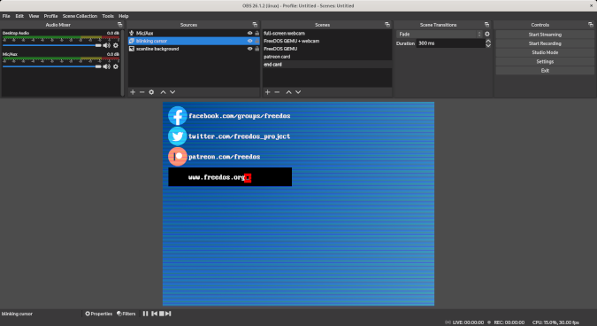Open Properties for blinking cursor
Viewport: 597px width, 326px height.
[x=98, y=314]
